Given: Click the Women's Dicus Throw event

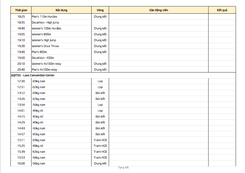Looking at the screenshot, I should (46, 46).
